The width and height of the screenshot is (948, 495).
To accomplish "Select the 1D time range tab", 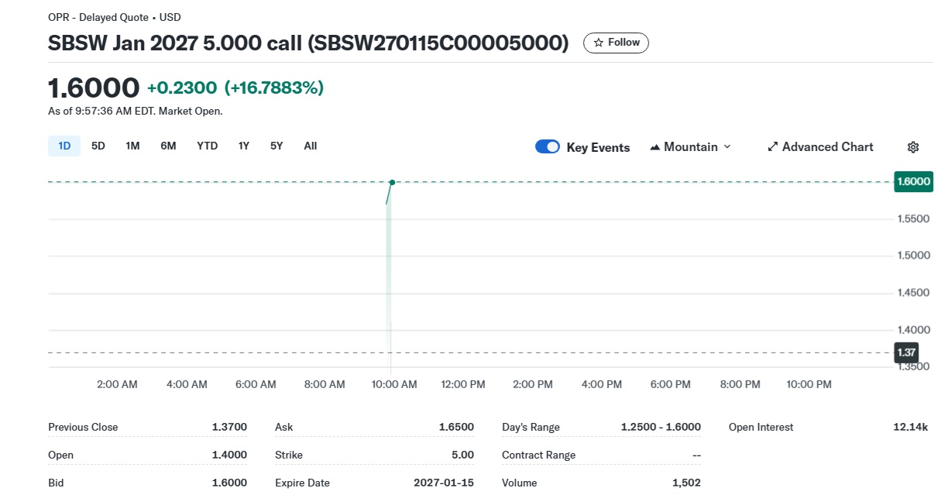I will click(64, 146).
